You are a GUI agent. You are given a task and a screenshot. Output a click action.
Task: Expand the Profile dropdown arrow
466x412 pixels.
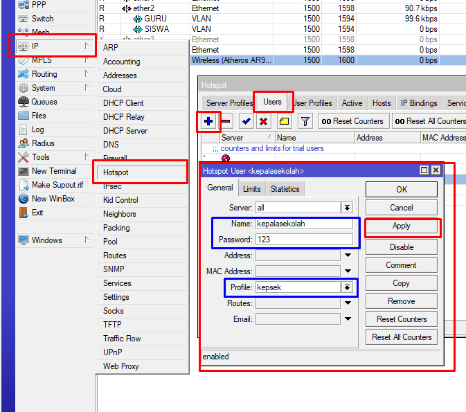[x=348, y=287]
